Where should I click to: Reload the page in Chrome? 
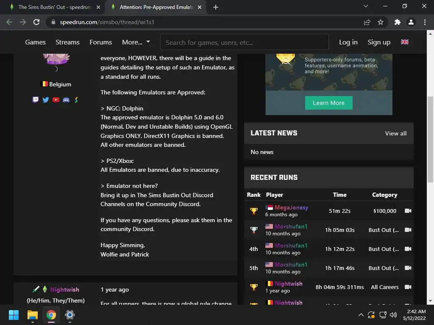[x=36, y=22]
